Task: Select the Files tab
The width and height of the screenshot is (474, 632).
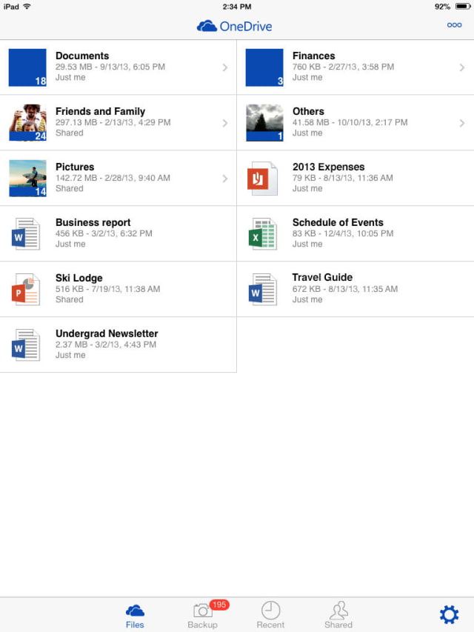Action: point(135,614)
